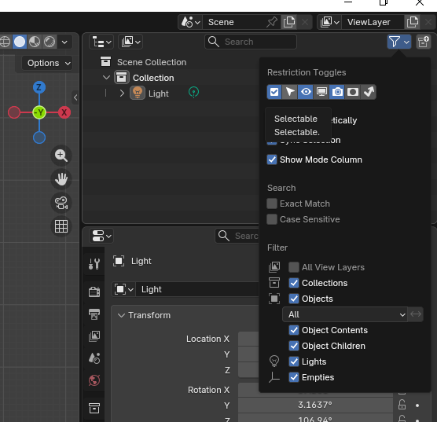Click the -Y axis on navigation gizmo

coord(39,112)
